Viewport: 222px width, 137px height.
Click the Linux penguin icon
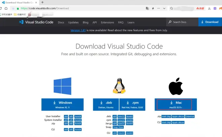pyautogui.click(x=118, y=86)
